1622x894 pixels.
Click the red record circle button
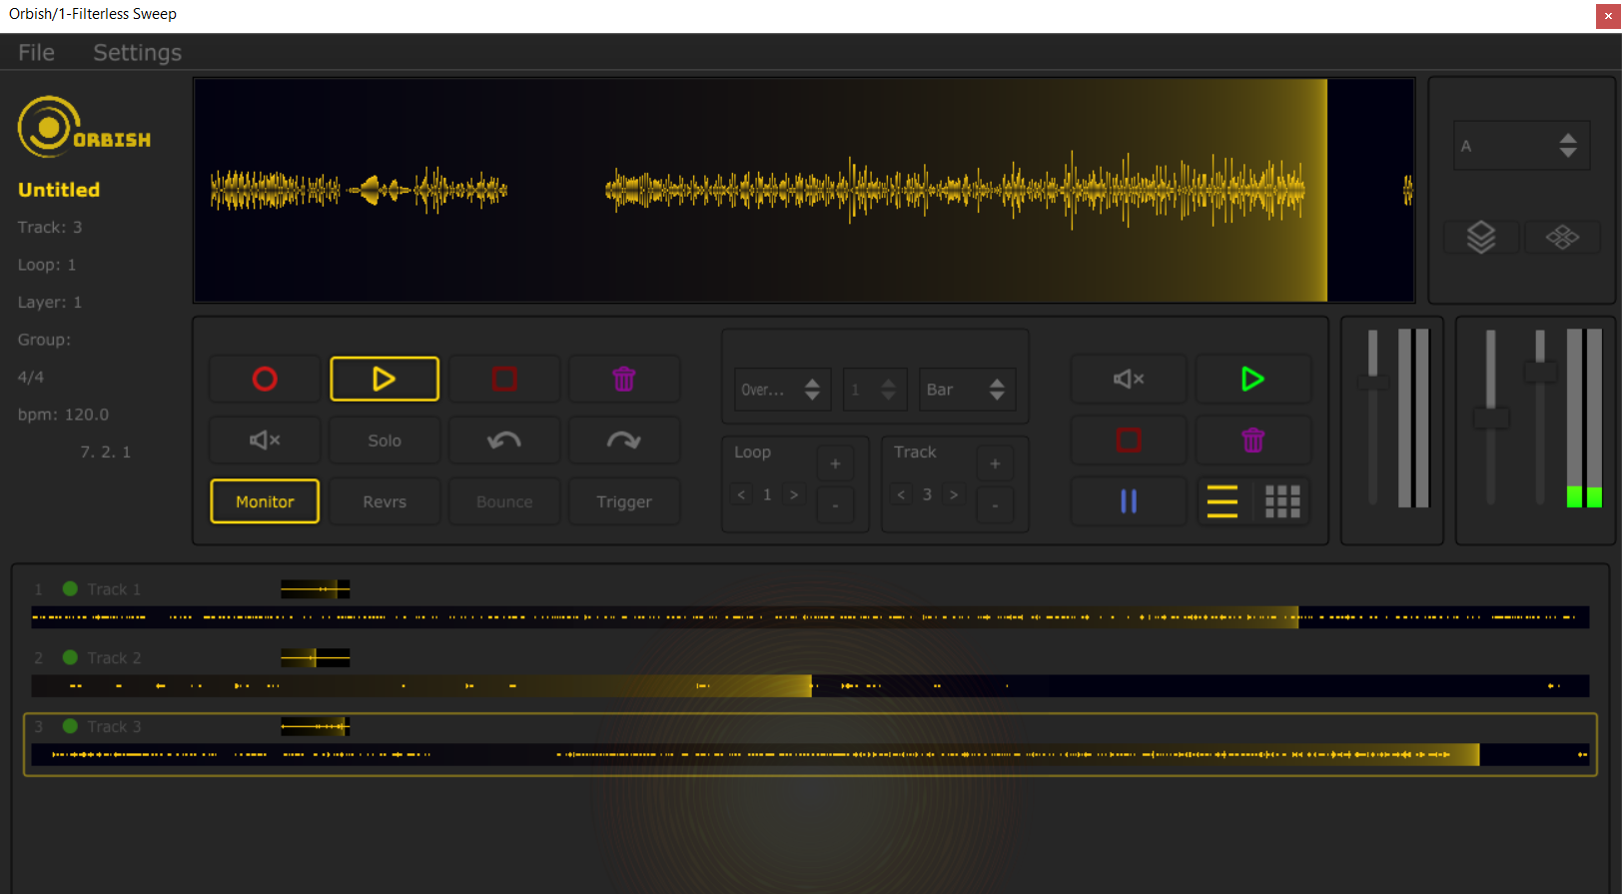click(265, 380)
